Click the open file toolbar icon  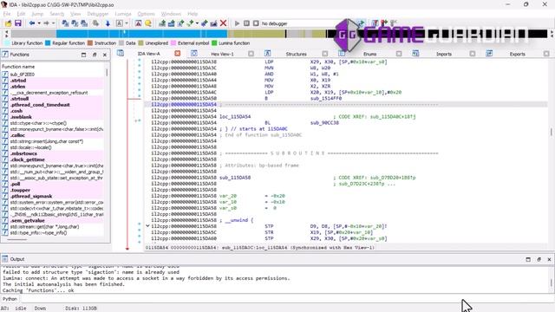[8, 23]
